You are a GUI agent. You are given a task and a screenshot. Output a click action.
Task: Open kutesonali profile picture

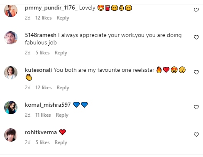(11, 73)
